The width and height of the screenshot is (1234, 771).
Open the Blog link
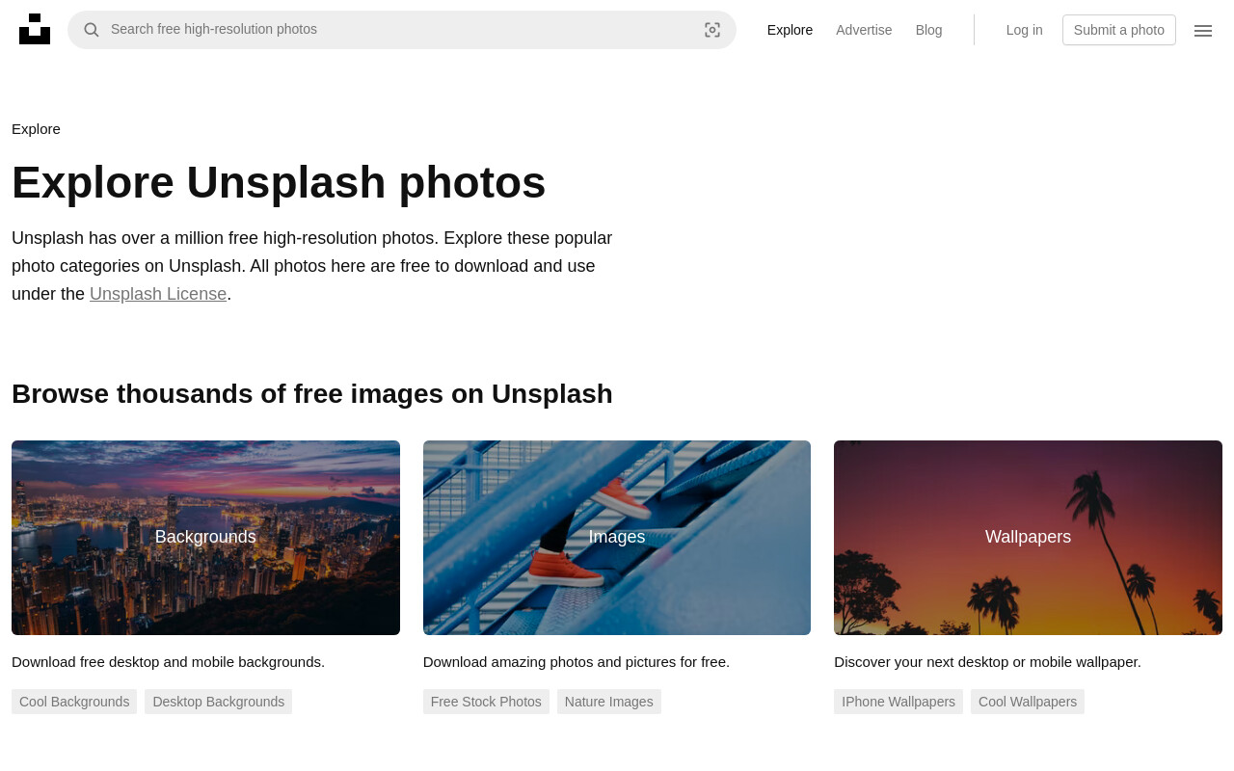coord(929,30)
